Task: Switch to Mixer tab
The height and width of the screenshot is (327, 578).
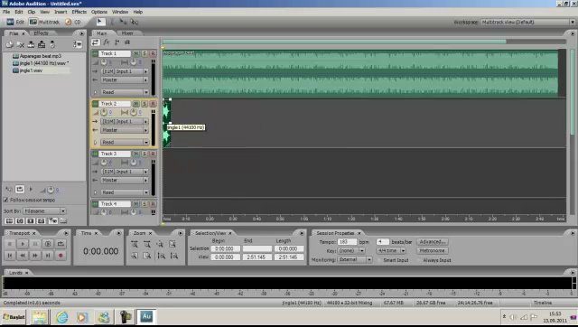Action: tap(127, 33)
